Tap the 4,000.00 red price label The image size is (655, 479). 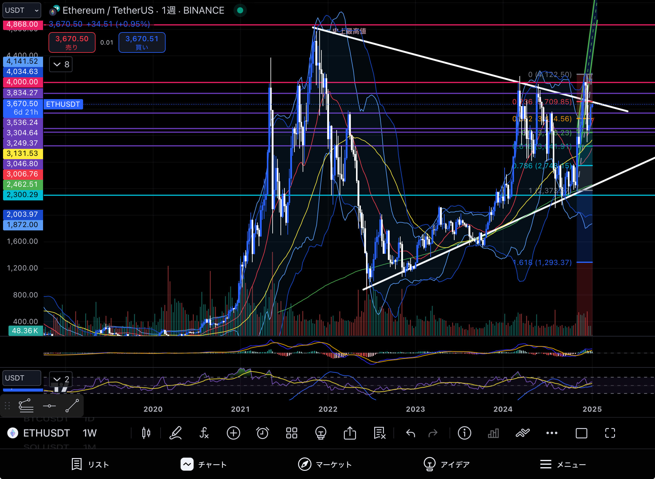23,82
